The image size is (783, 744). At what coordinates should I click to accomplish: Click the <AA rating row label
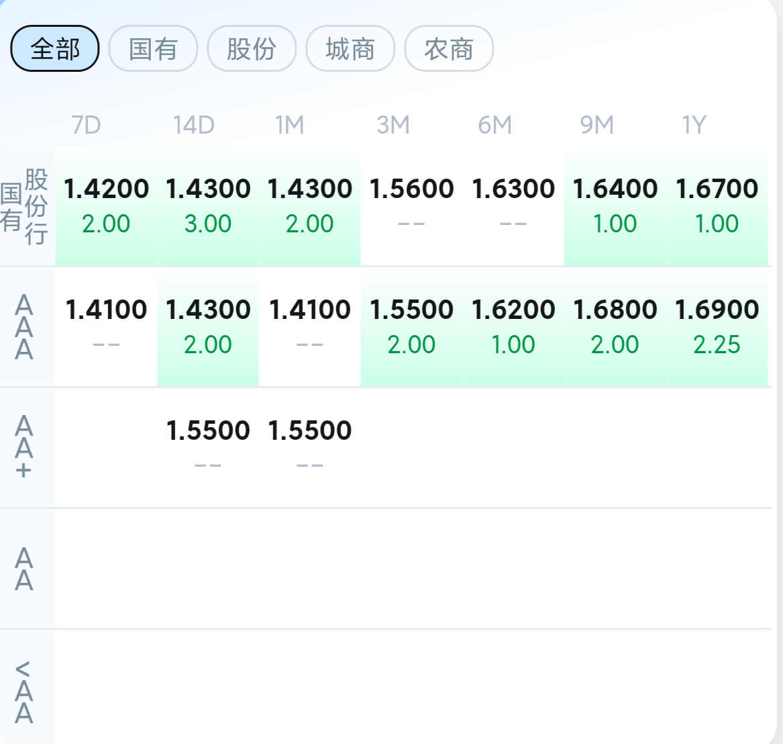pos(24,692)
